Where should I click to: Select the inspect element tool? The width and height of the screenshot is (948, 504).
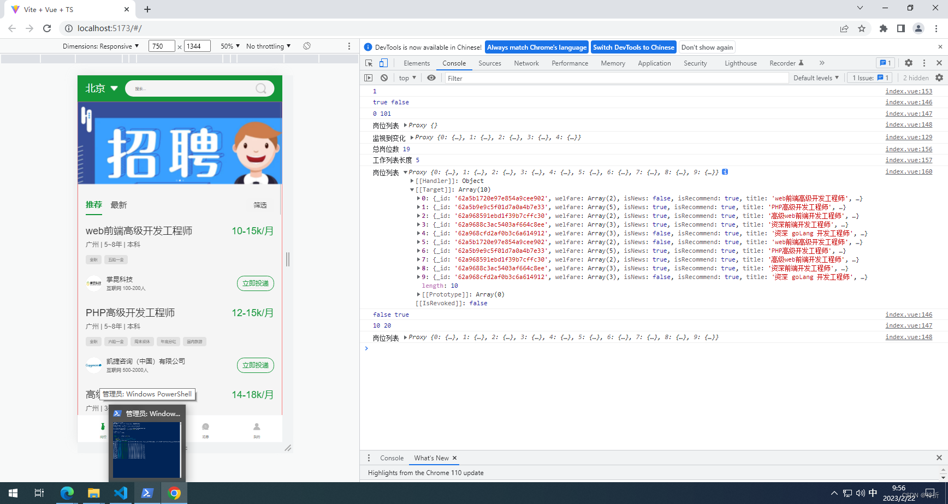[x=369, y=63]
